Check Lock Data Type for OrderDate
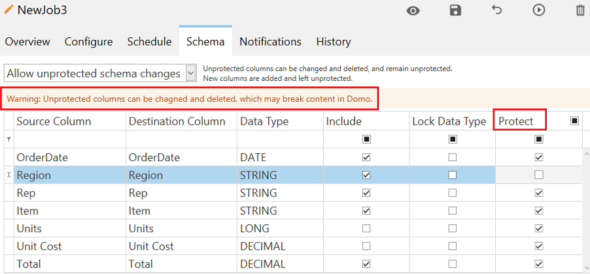 (x=453, y=157)
